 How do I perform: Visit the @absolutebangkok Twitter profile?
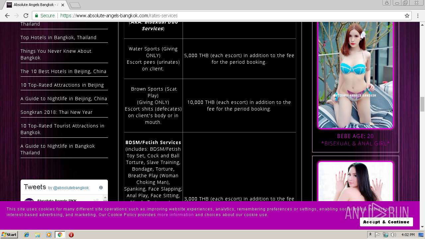[71, 188]
